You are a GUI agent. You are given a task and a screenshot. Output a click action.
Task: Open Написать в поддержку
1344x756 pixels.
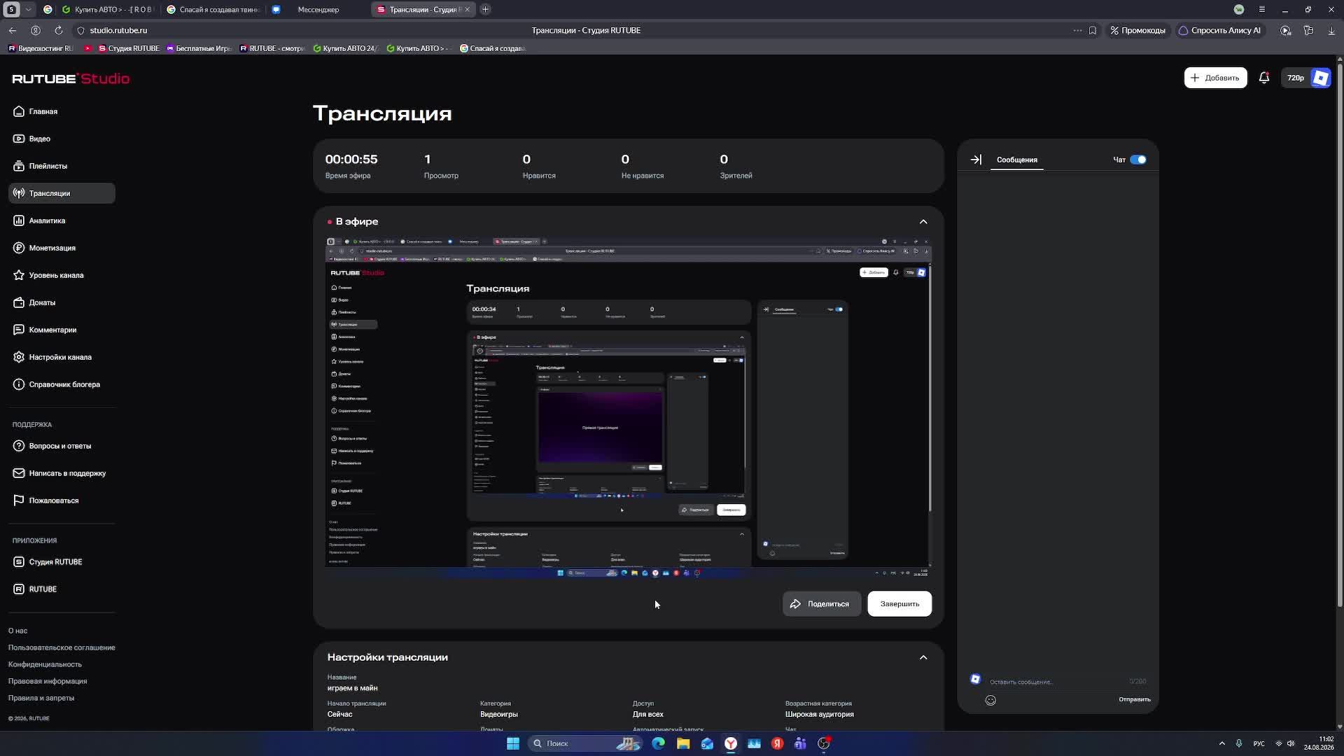click(62, 473)
